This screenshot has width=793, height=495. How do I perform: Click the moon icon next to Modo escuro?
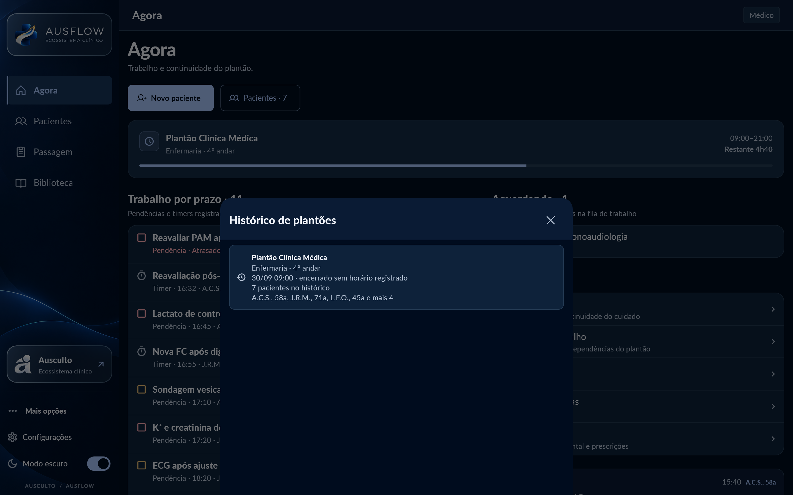pos(12,464)
